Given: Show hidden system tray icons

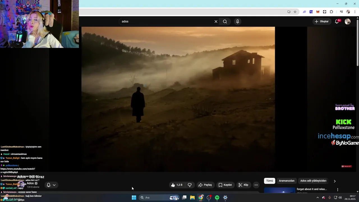Looking at the screenshot, I should [x=317, y=198].
